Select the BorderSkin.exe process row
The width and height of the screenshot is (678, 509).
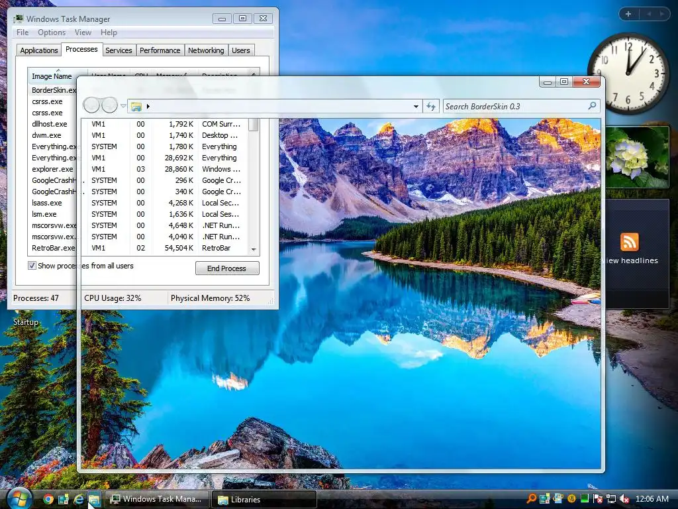pos(54,90)
